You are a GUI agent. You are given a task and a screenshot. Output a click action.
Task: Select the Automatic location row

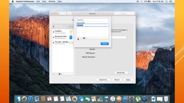(93, 23)
